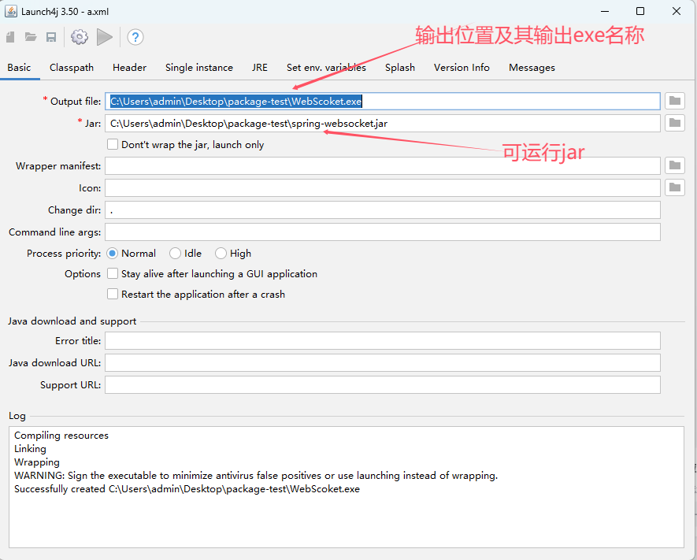Minimize the Launch4j window
Viewport: 697px width, 560px height.
tap(605, 11)
